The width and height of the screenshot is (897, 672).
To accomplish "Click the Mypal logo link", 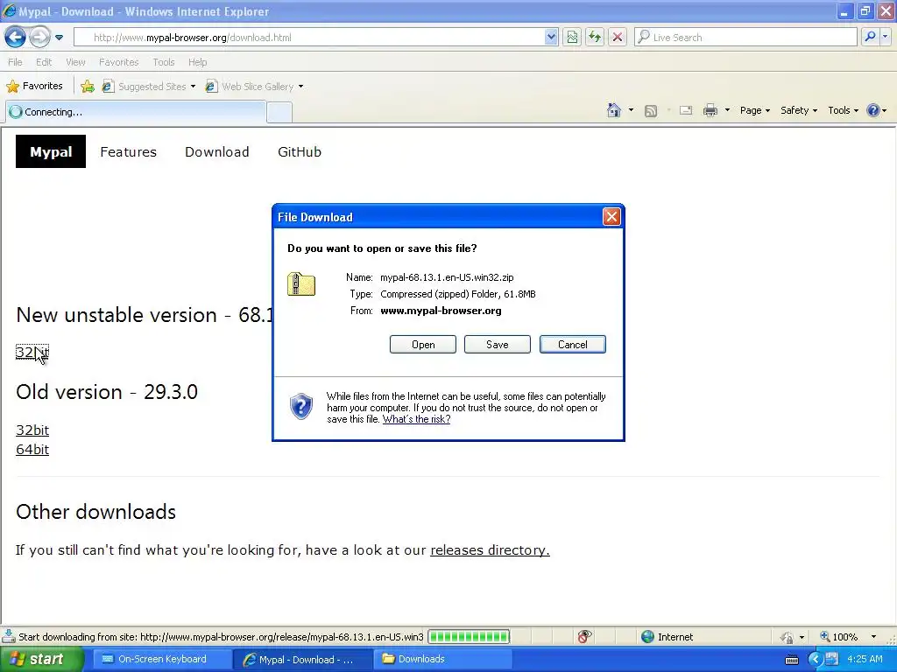I will (51, 151).
